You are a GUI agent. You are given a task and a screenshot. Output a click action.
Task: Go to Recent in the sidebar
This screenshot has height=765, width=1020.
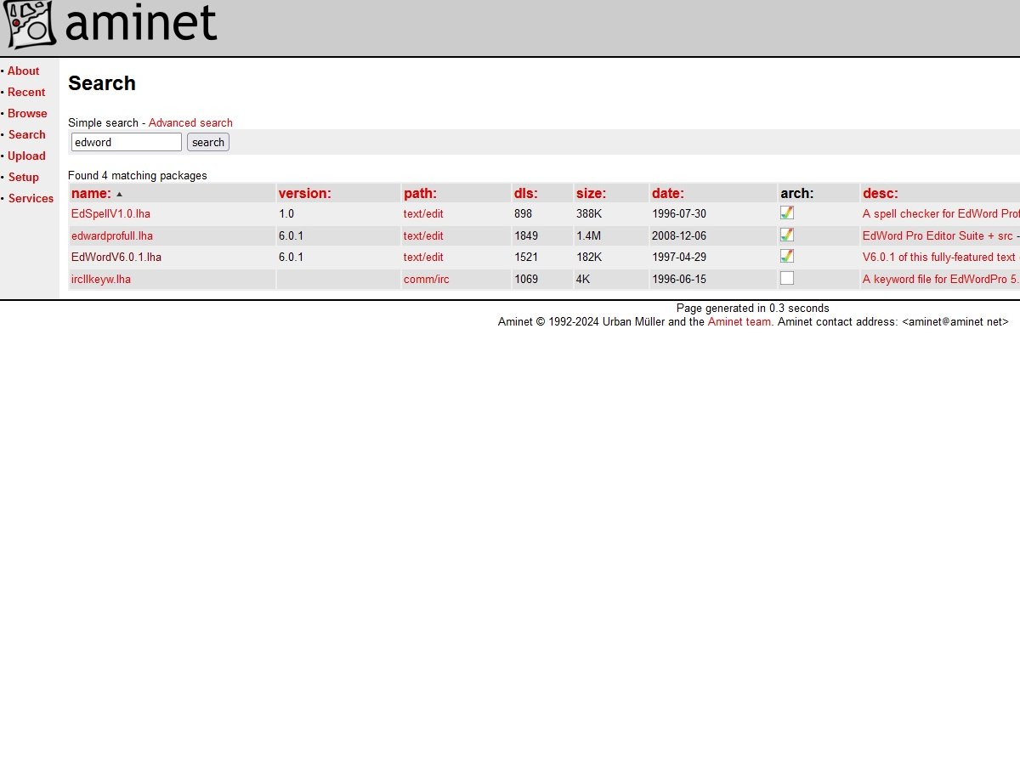coord(26,93)
